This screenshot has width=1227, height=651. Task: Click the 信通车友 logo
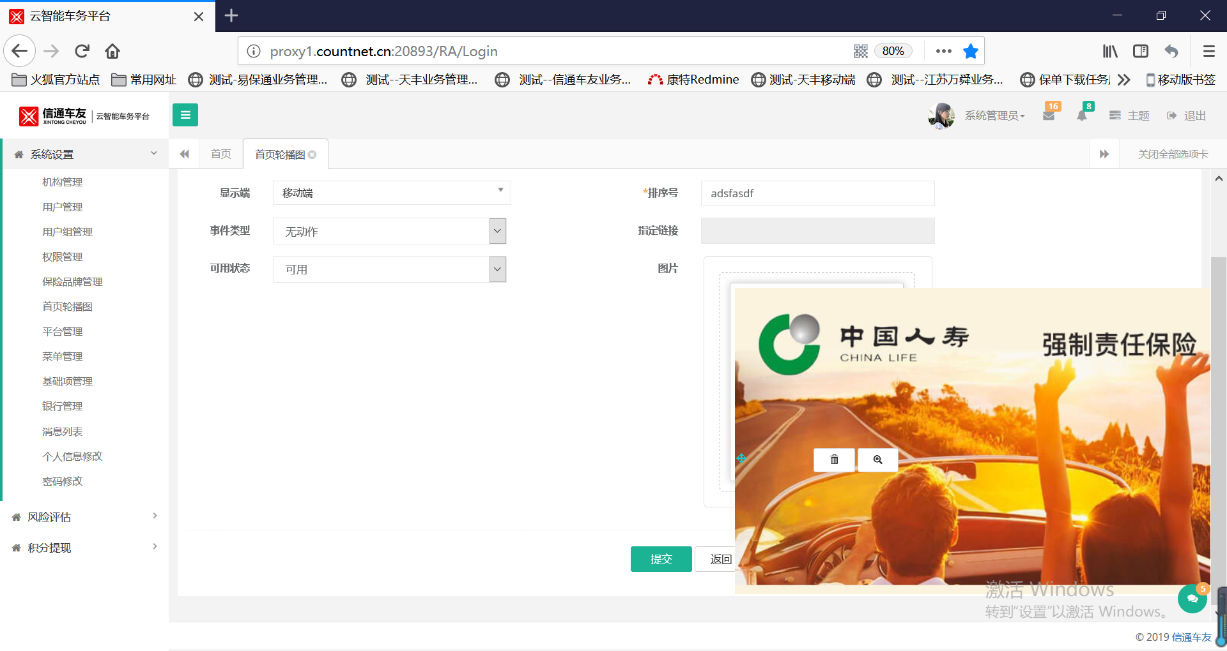pyautogui.click(x=84, y=116)
